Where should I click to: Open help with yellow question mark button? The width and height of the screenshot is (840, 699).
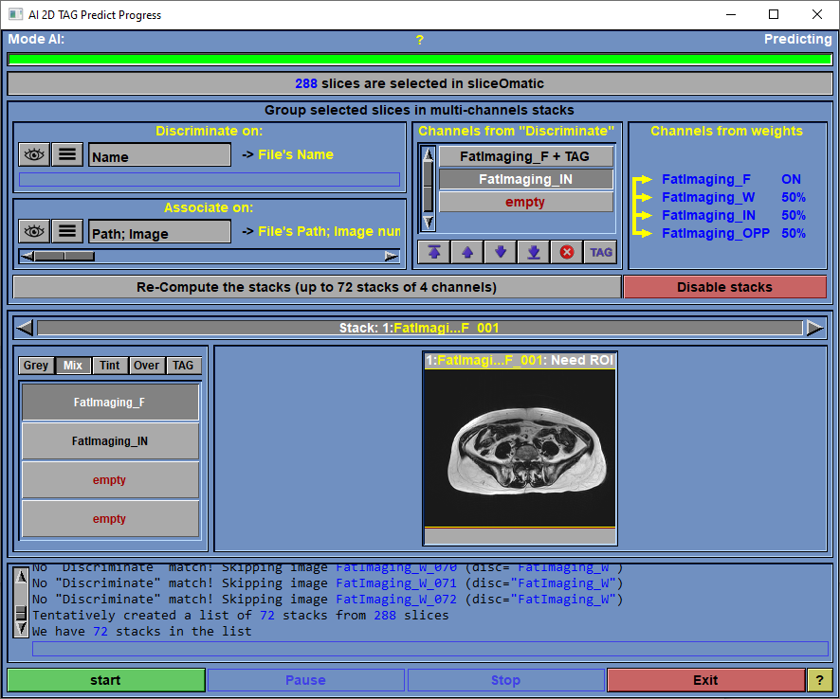(x=820, y=680)
